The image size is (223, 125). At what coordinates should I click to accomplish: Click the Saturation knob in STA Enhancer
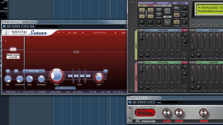[x=204, y=113]
